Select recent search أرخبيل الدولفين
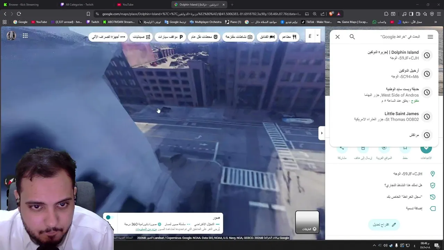Screen dimensions: 444x250 point(384,74)
